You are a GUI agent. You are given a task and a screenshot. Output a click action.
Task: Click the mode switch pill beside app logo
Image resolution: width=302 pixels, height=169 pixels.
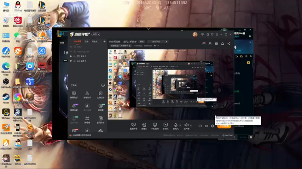point(96,34)
